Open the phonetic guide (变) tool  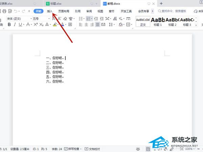pos(71,19)
